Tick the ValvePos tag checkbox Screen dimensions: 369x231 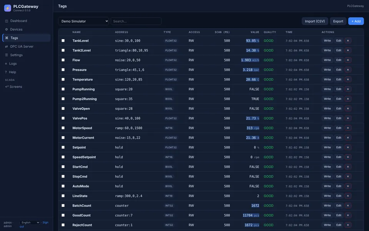pyautogui.click(x=63, y=118)
